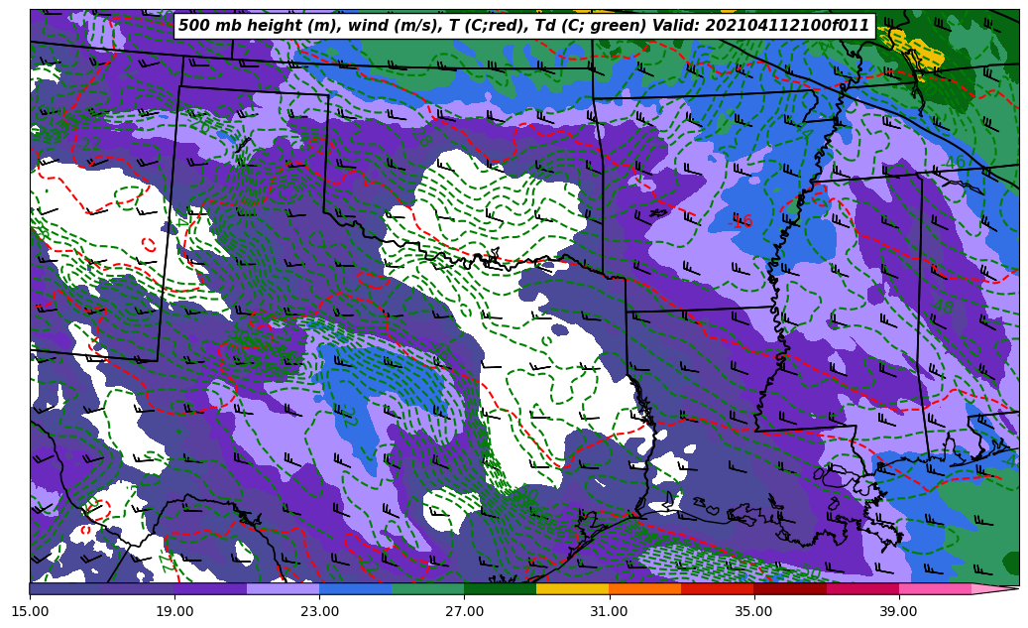Click the green contour label 46
Image resolution: width=1028 pixels, height=628 pixels.
point(954,163)
